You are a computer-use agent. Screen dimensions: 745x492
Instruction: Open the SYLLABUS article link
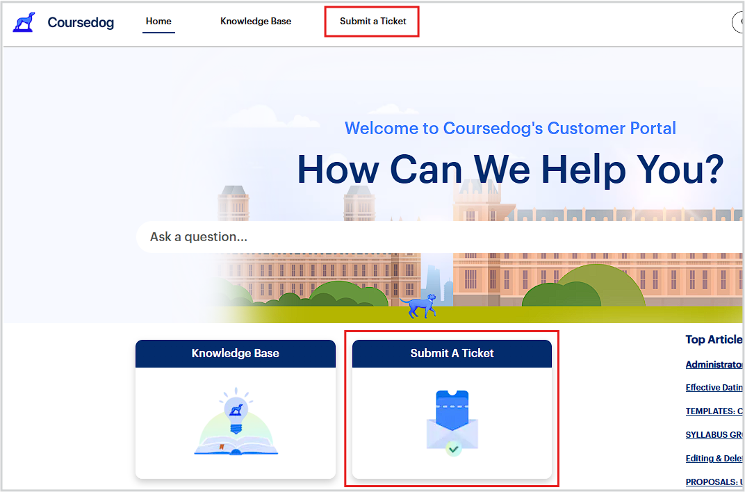pyautogui.click(x=714, y=434)
